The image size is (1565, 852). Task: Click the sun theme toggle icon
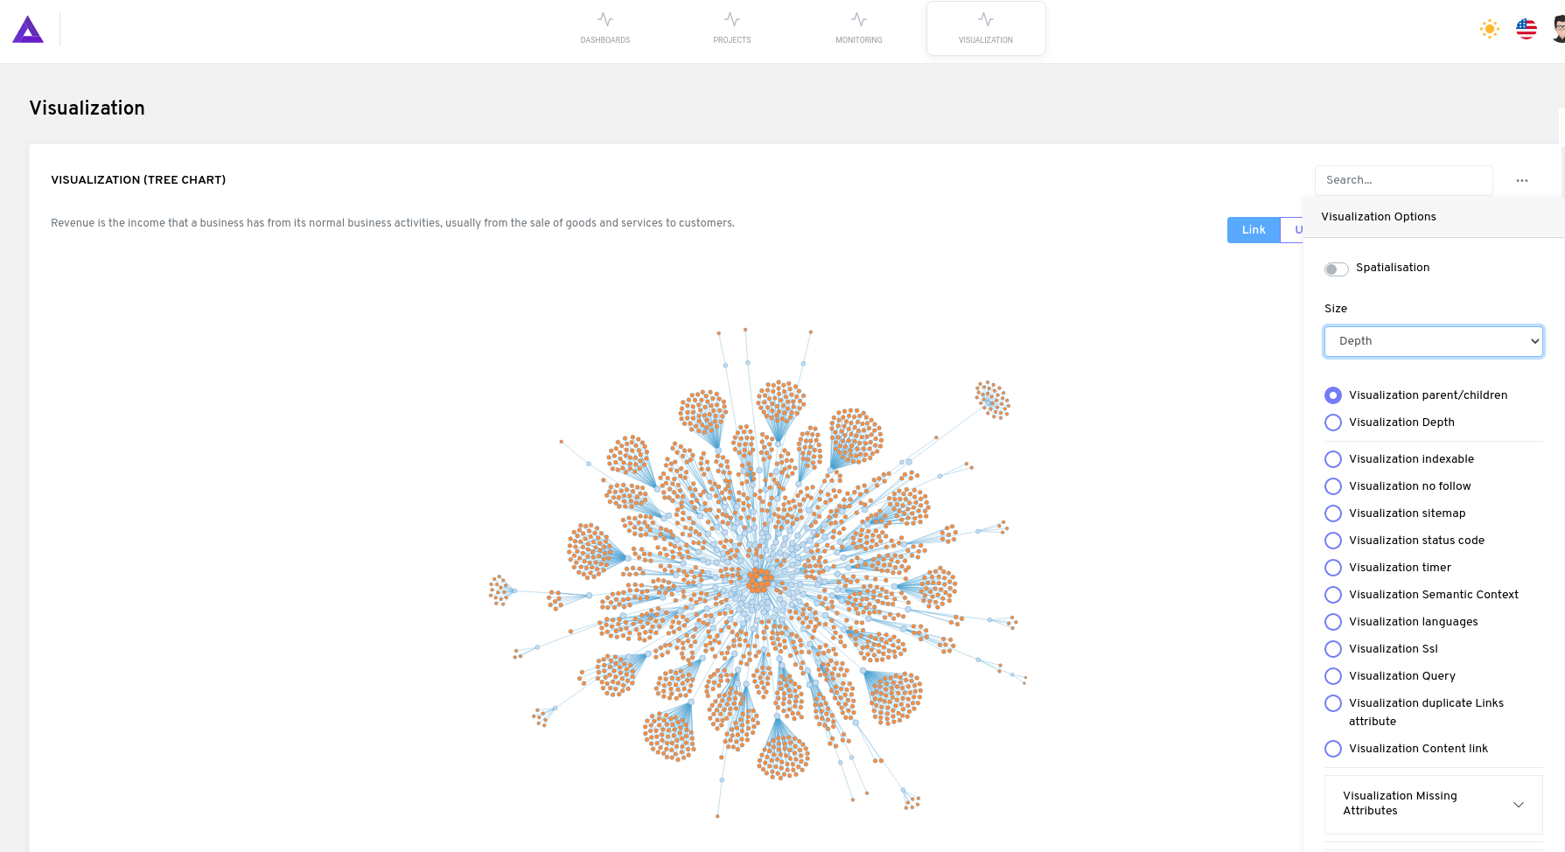(x=1489, y=29)
